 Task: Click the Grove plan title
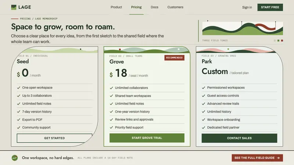(x=116, y=62)
